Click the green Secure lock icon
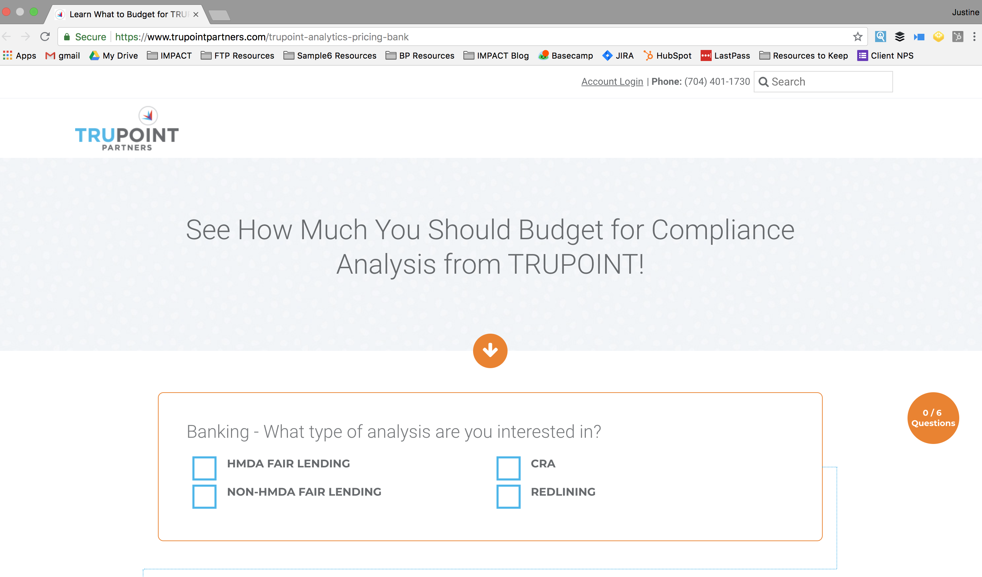982x577 pixels. click(67, 37)
